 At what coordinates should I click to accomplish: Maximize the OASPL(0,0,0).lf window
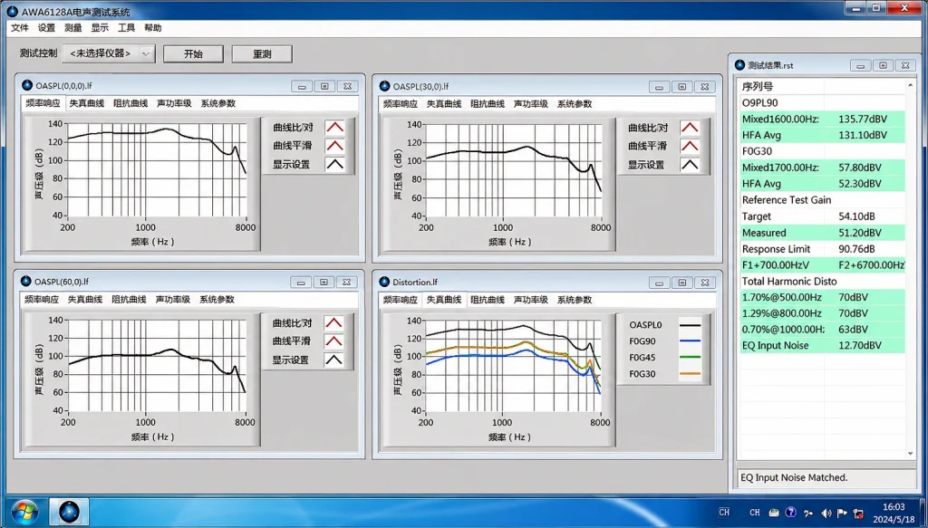pos(324,86)
